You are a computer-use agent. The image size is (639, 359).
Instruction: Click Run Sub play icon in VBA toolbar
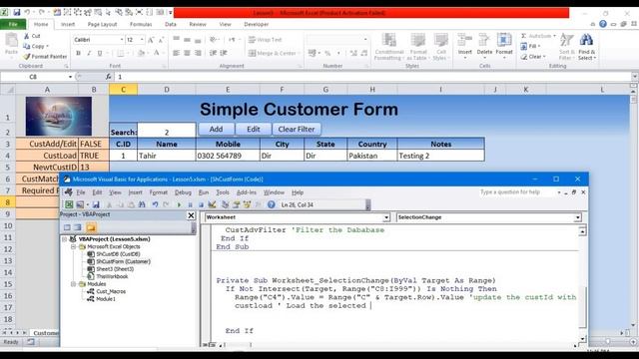(x=179, y=204)
